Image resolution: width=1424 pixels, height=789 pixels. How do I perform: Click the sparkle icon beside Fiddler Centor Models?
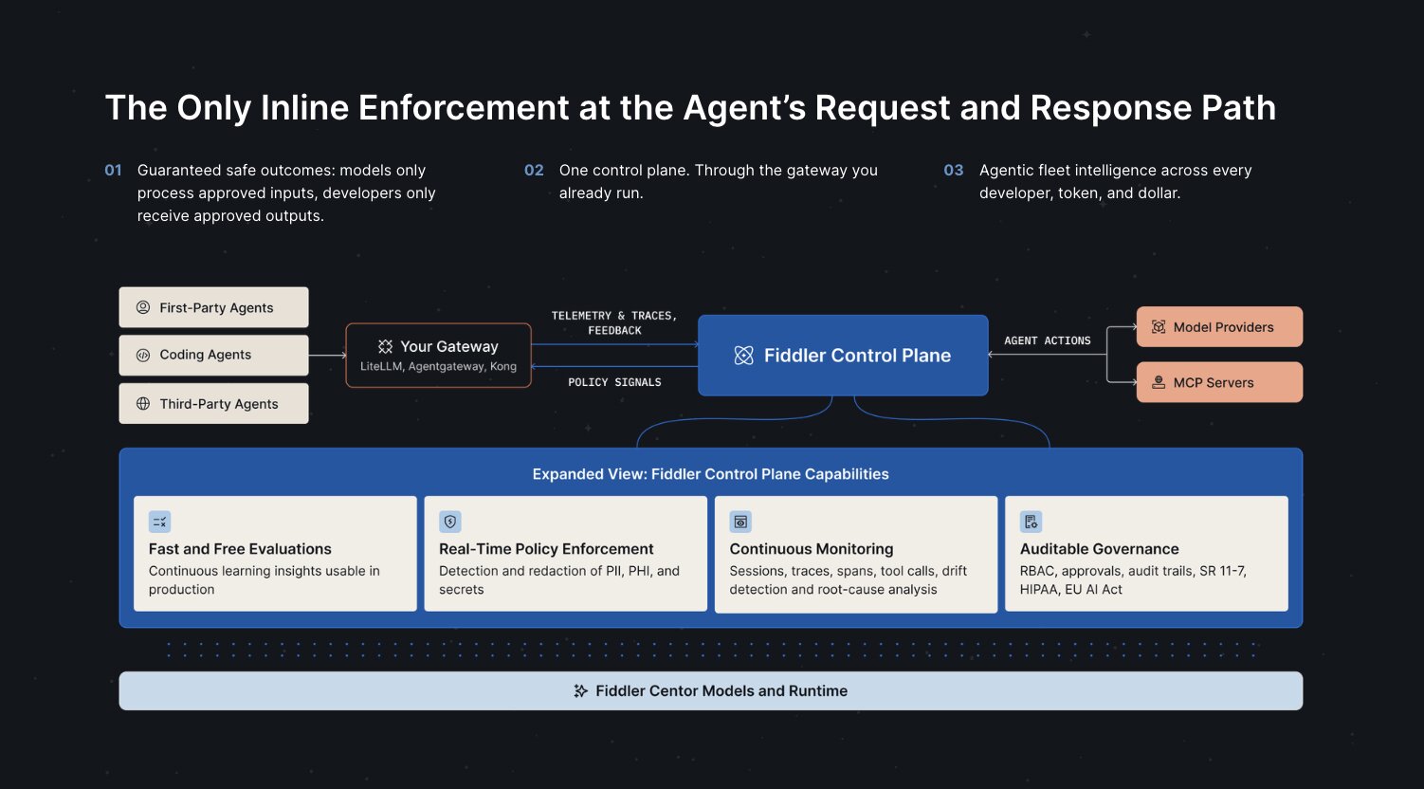pyautogui.click(x=581, y=691)
